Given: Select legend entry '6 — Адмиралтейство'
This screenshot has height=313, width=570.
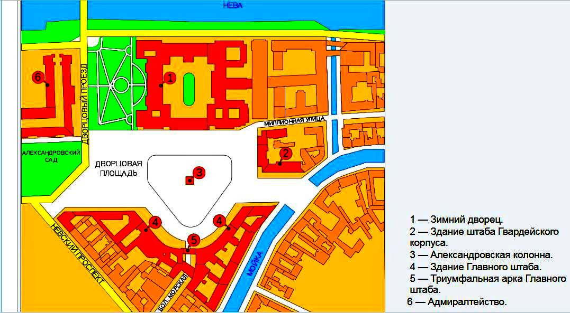Looking at the screenshot, I should pos(457,302).
